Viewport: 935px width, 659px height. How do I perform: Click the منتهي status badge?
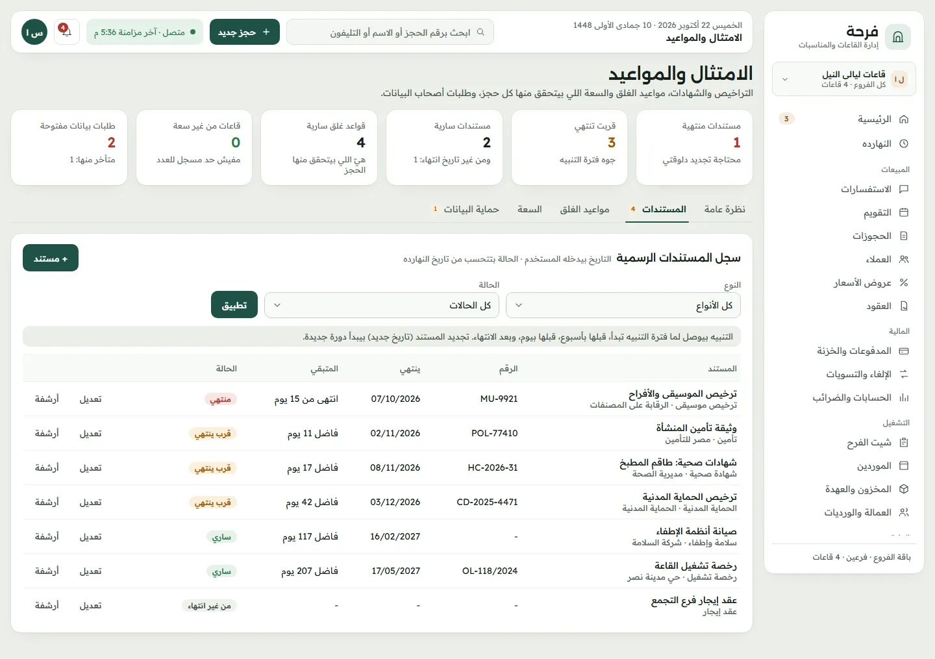221,399
